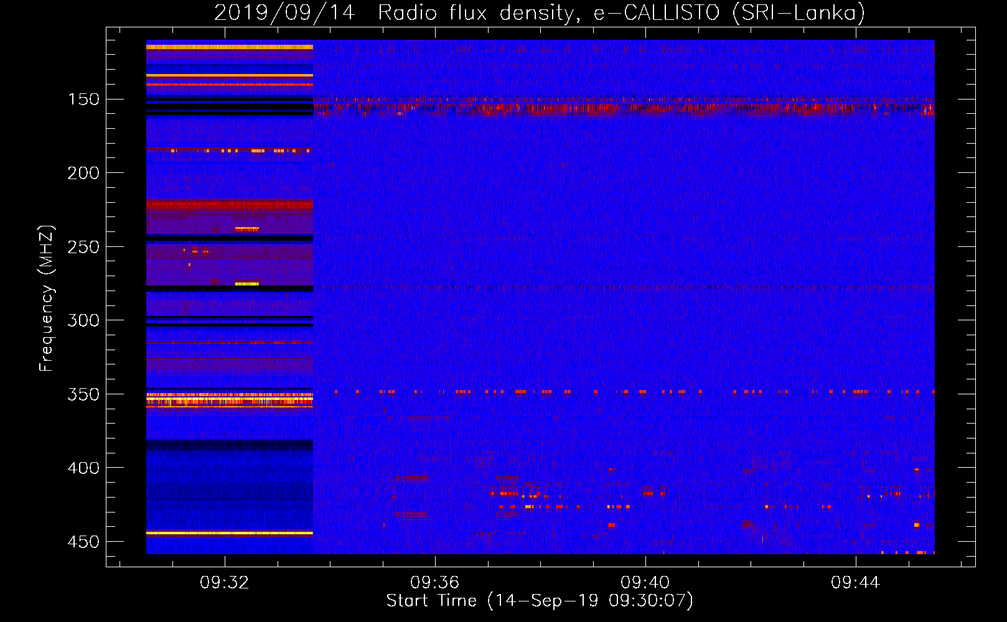
Task: Click the 300 frequency tick label
Action: click(x=83, y=320)
